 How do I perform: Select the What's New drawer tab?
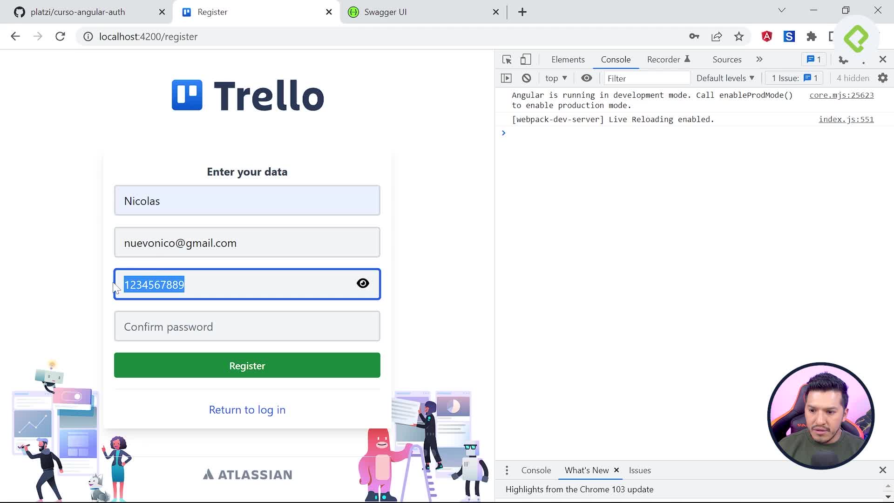(587, 470)
